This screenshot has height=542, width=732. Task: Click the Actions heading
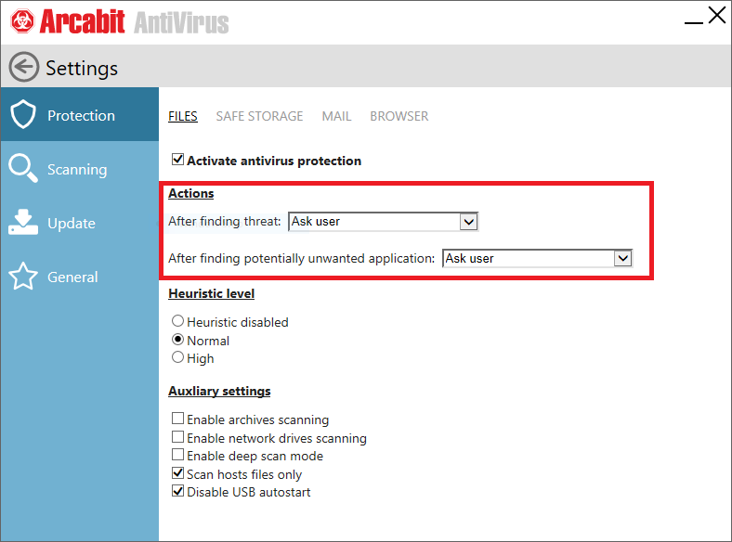point(191,193)
